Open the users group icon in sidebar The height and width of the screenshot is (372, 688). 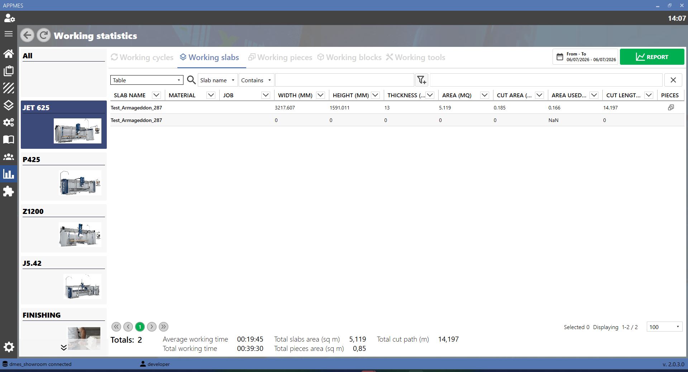(x=9, y=157)
